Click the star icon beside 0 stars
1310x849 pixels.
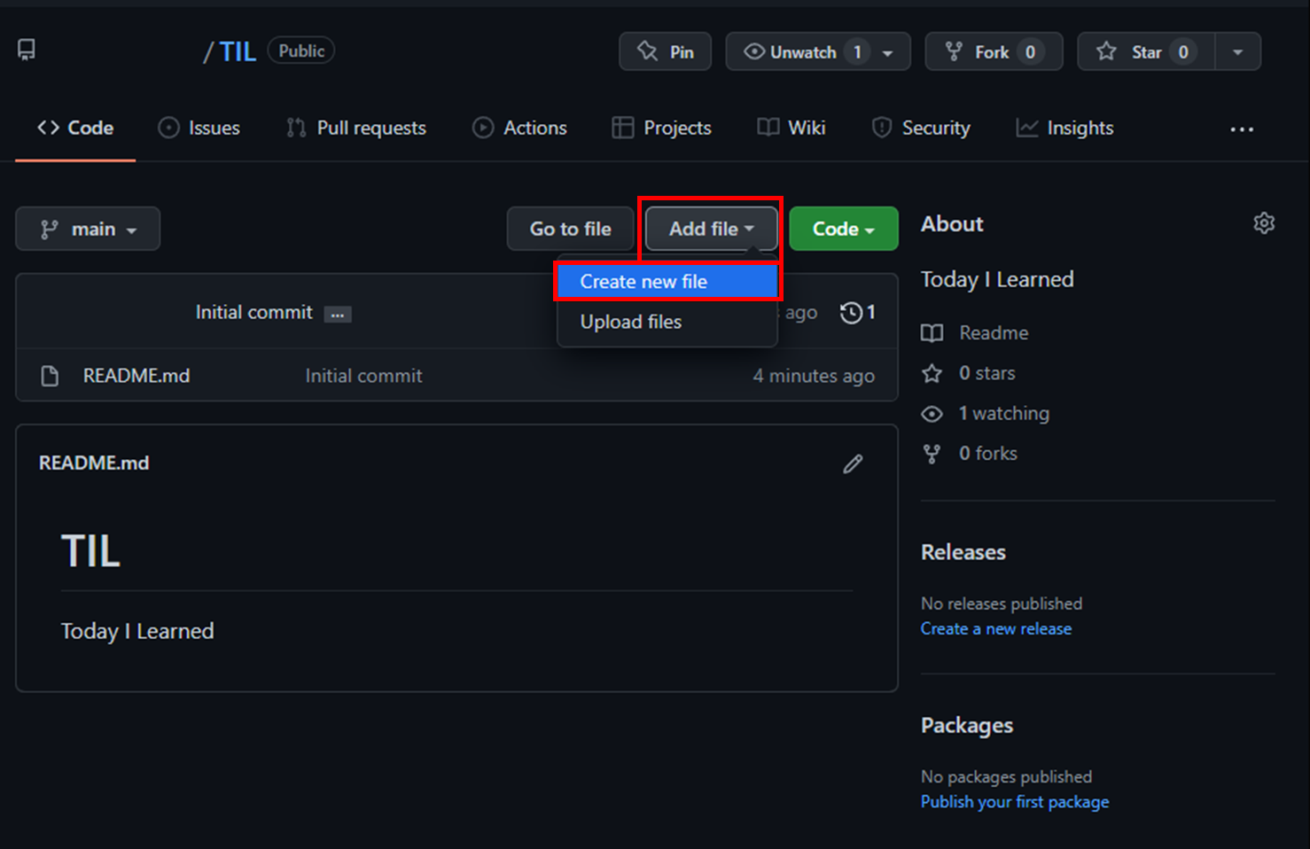[932, 373]
